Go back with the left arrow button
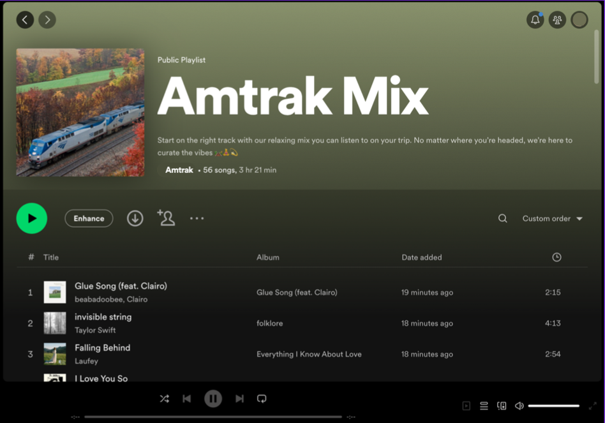The width and height of the screenshot is (605, 423). pos(25,20)
